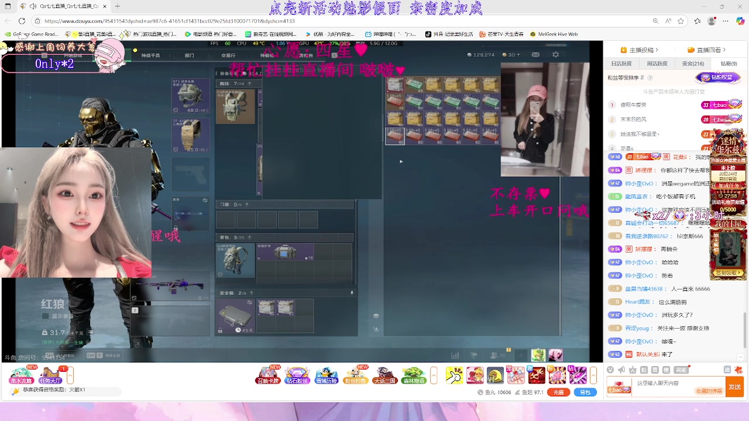Click the browser refresh icon
749x421 pixels.
[22, 21]
